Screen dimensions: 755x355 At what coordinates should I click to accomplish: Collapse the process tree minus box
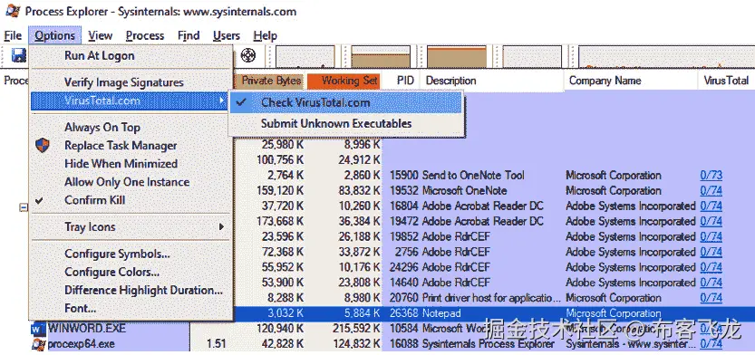[24, 207]
